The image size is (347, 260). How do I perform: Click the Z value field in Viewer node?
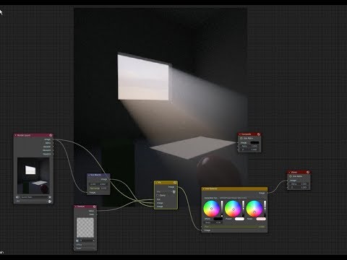[299, 187]
